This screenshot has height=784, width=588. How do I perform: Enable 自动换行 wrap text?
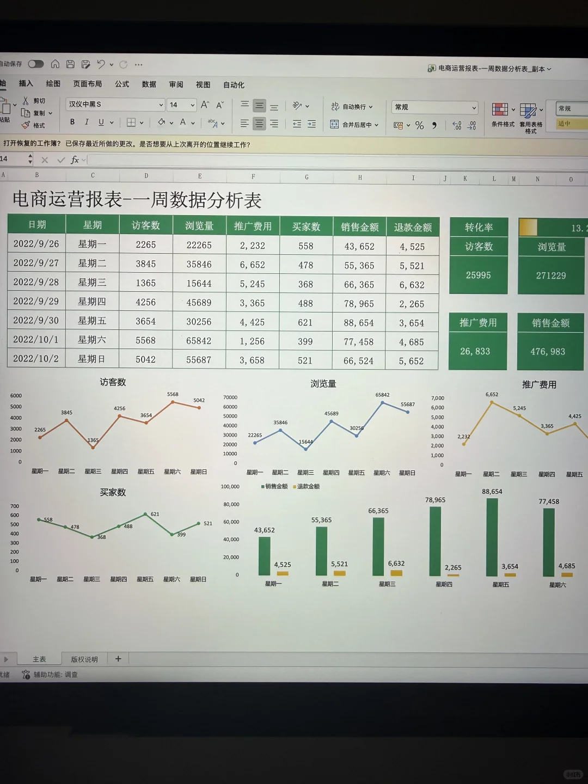[354, 107]
